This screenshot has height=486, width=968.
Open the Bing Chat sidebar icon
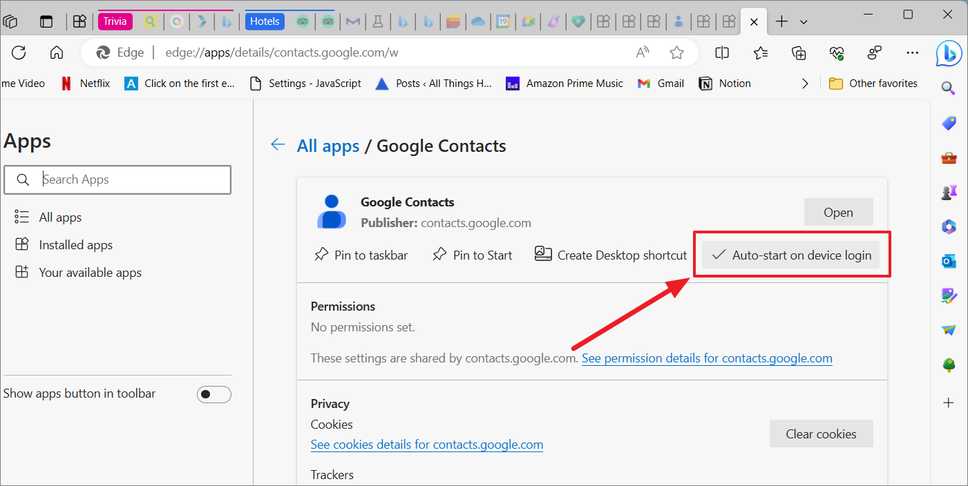(949, 53)
